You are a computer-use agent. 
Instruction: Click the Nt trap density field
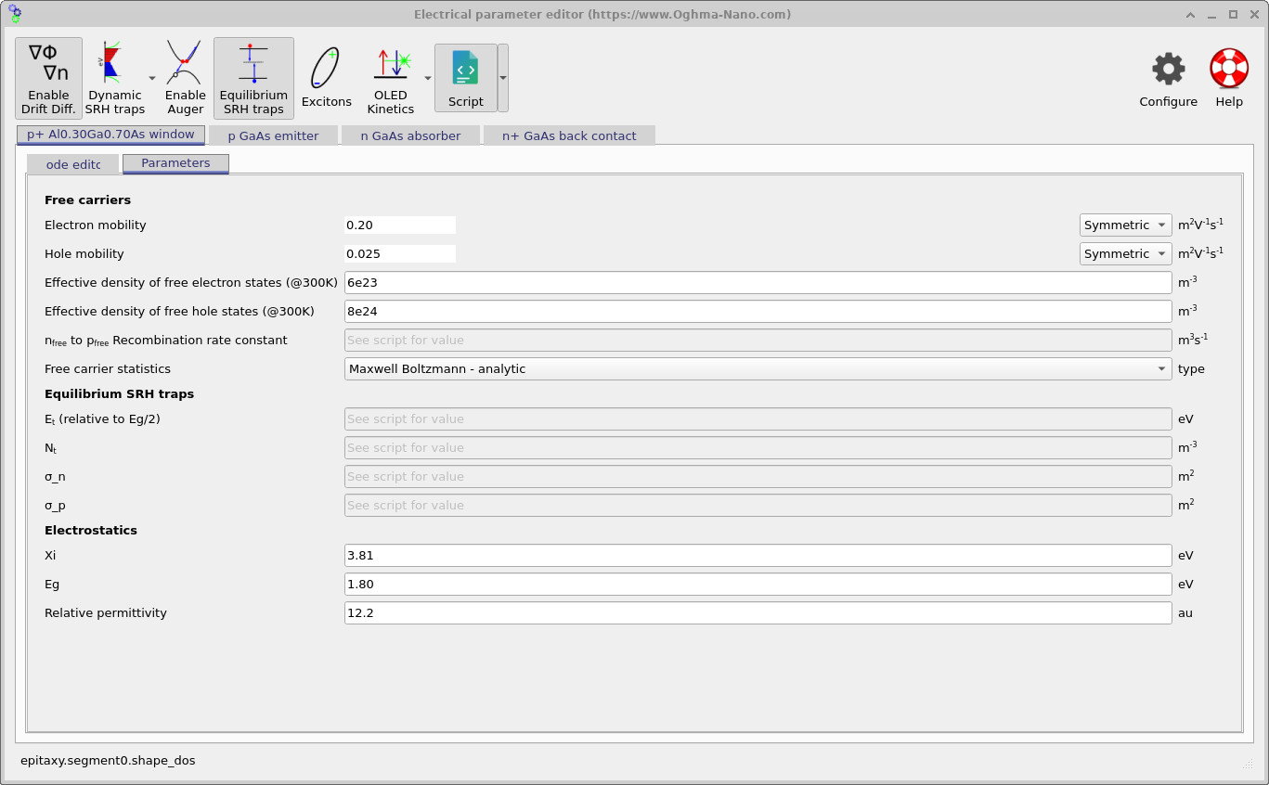coord(758,447)
